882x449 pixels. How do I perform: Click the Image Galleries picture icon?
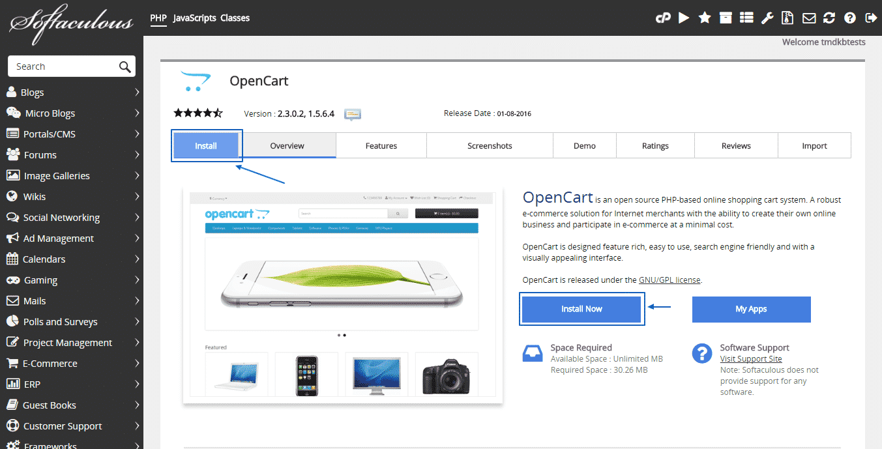(x=12, y=175)
